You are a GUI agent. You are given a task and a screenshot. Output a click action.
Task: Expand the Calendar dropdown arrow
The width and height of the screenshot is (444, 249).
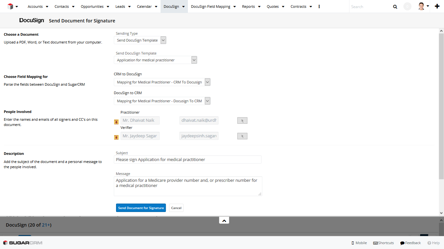[x=156, y=6]
